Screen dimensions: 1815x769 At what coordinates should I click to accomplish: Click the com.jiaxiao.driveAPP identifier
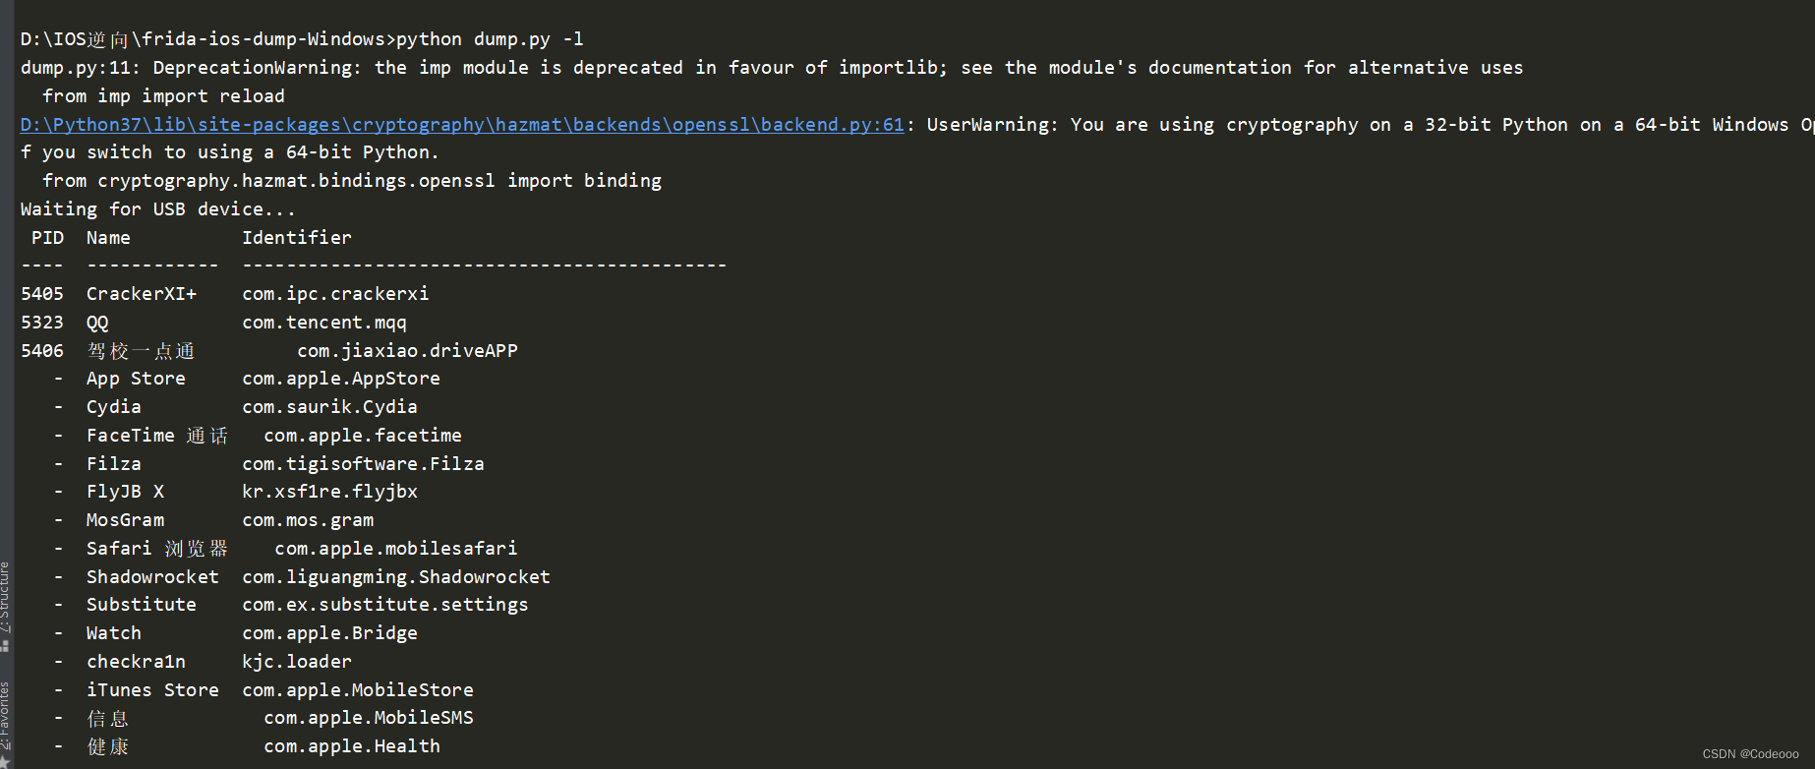coord(407,351)
